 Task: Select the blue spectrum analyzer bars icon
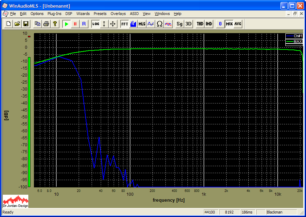[133, 24]
